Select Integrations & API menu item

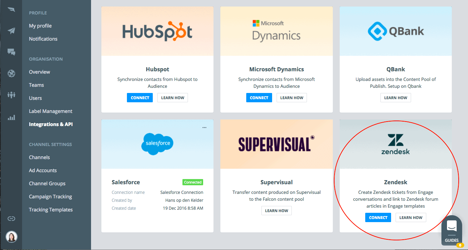(x=51, y=124)
